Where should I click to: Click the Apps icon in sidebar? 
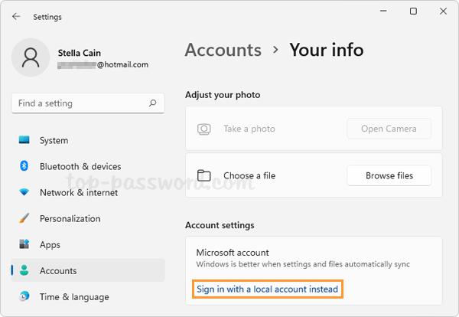coord(24,244)
